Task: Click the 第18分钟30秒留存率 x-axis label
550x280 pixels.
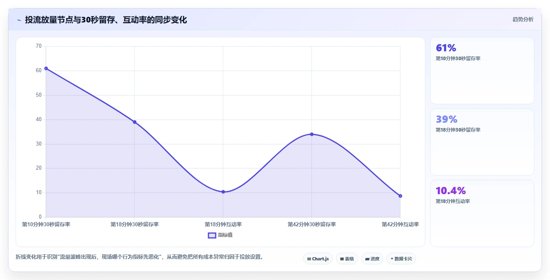Action: click(135, 225)
